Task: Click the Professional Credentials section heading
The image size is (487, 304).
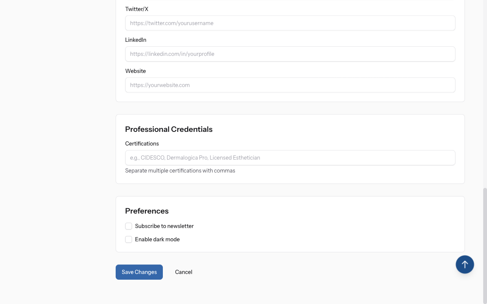Action: (169, 129)
